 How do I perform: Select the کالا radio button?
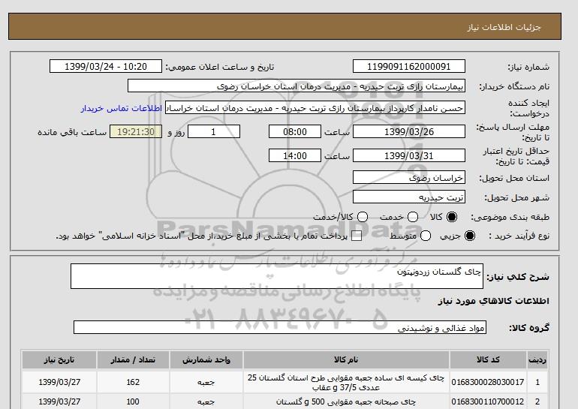[452, 217]
